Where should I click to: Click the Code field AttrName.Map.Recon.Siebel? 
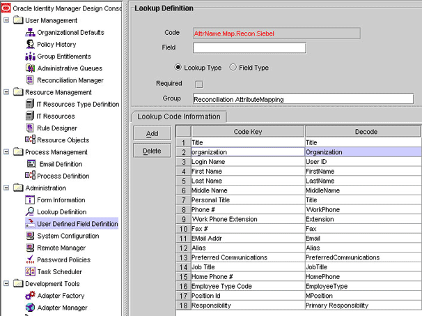(276, 33)
